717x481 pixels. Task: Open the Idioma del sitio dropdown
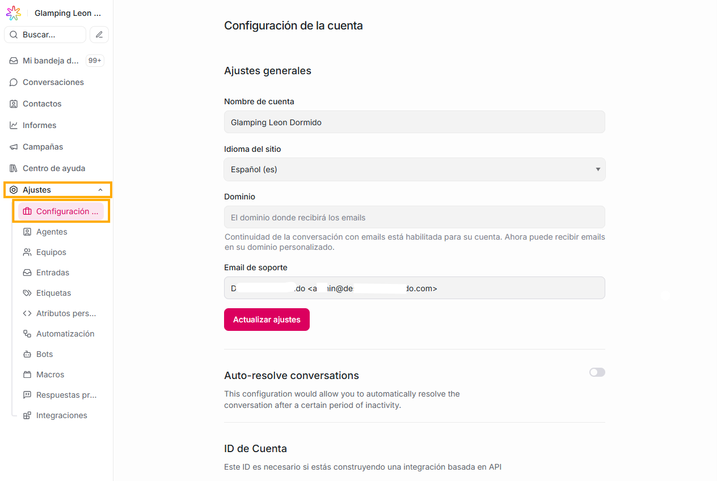[x=414, y=169]
